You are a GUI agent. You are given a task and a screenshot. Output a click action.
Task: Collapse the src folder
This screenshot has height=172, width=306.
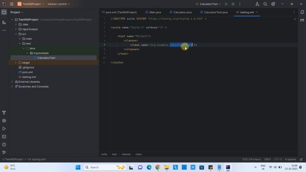click(16, 34)
